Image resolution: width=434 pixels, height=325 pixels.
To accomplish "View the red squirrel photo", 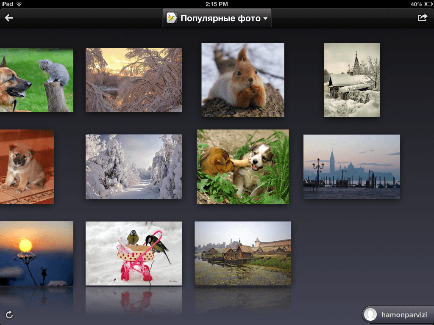I will click(x=242, y=80).
